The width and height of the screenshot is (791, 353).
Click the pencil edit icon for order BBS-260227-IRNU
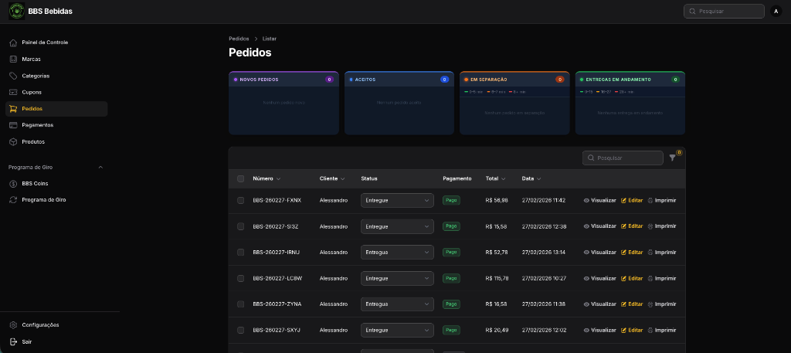click(623, 252)
